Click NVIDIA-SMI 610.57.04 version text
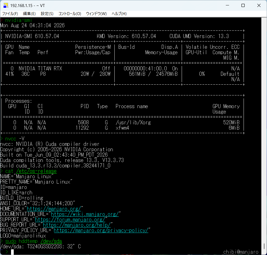This screenshot has width=267, height=255. 32,36
